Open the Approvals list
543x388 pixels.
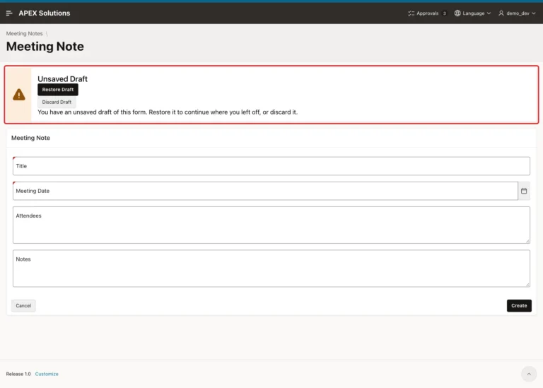click(x=427, y=13)
